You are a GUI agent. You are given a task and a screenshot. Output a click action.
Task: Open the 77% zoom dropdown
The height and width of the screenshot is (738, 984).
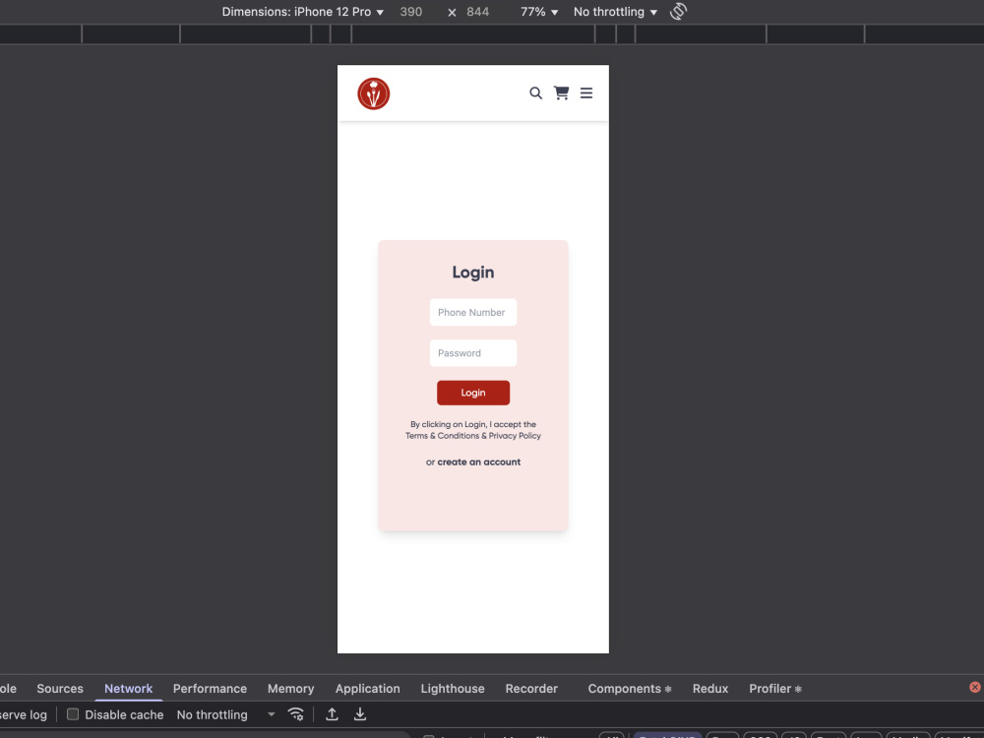539,11
